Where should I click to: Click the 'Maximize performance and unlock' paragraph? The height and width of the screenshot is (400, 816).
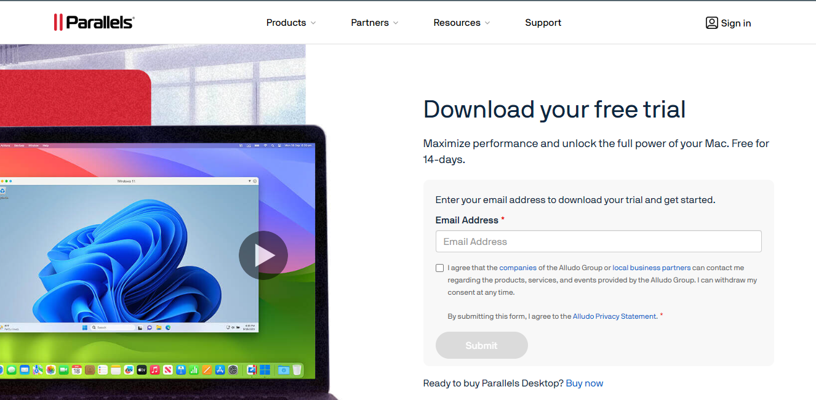tap(596, 151)
